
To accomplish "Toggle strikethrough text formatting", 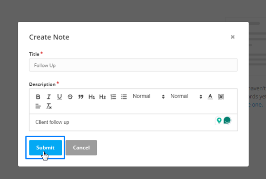I will coord(70,97).
